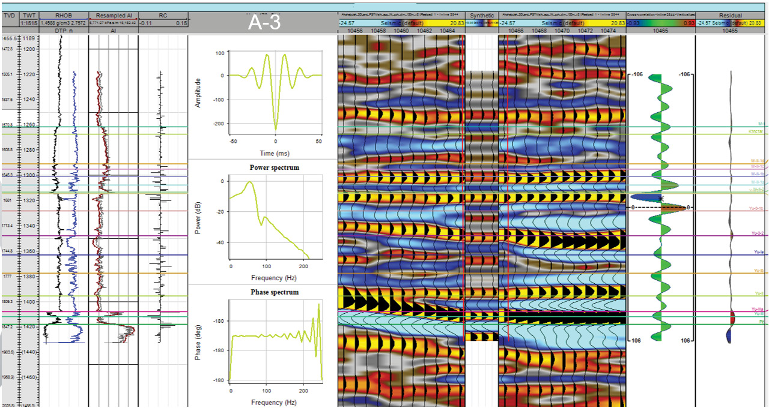Click the 1:1515 scale field under TWT
Viewport: 769px width, 411px height.
[x=28, y=23]
